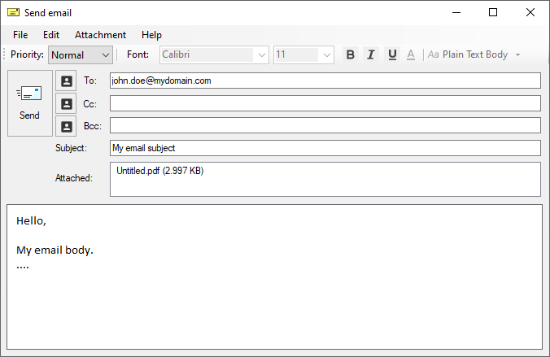Expand the Plain Text Body format menu
Screen dimensions: 550x357
(x=517, y=55)
